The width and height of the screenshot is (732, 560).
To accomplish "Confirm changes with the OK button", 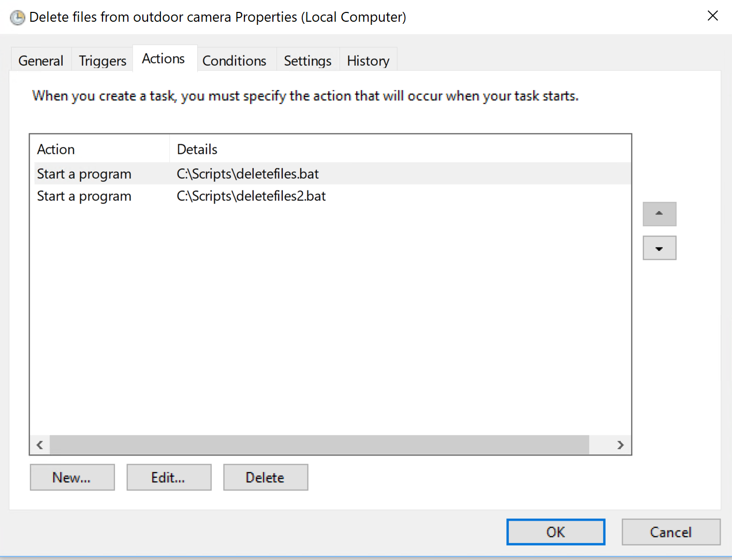I will 556,532.
